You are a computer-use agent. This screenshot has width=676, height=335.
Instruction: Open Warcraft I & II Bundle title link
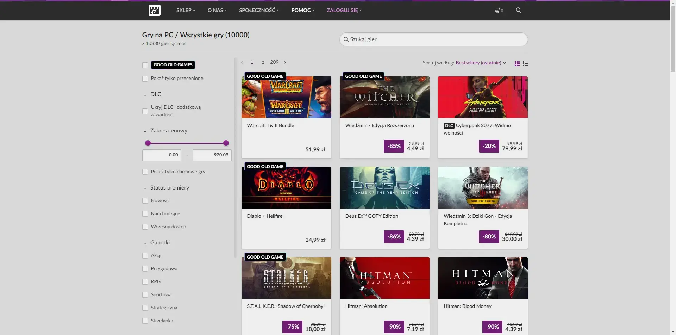click(x=270, y=125)
